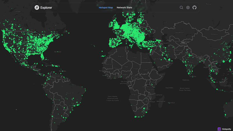Switch to the Network Stats tab
The width and height of the screenshot is (233, 131).
(x=124, y=8)
